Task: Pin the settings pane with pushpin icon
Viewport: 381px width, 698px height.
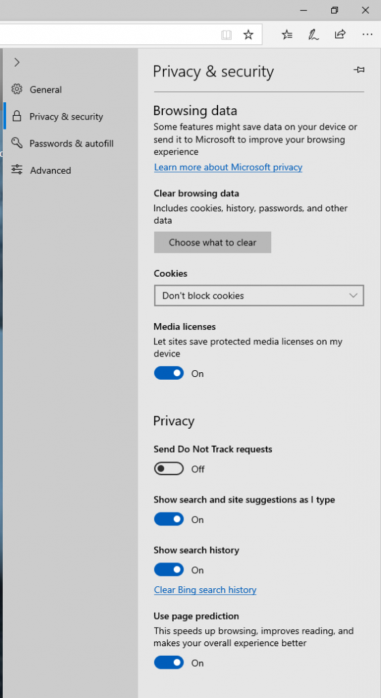Action: point(359,70)
